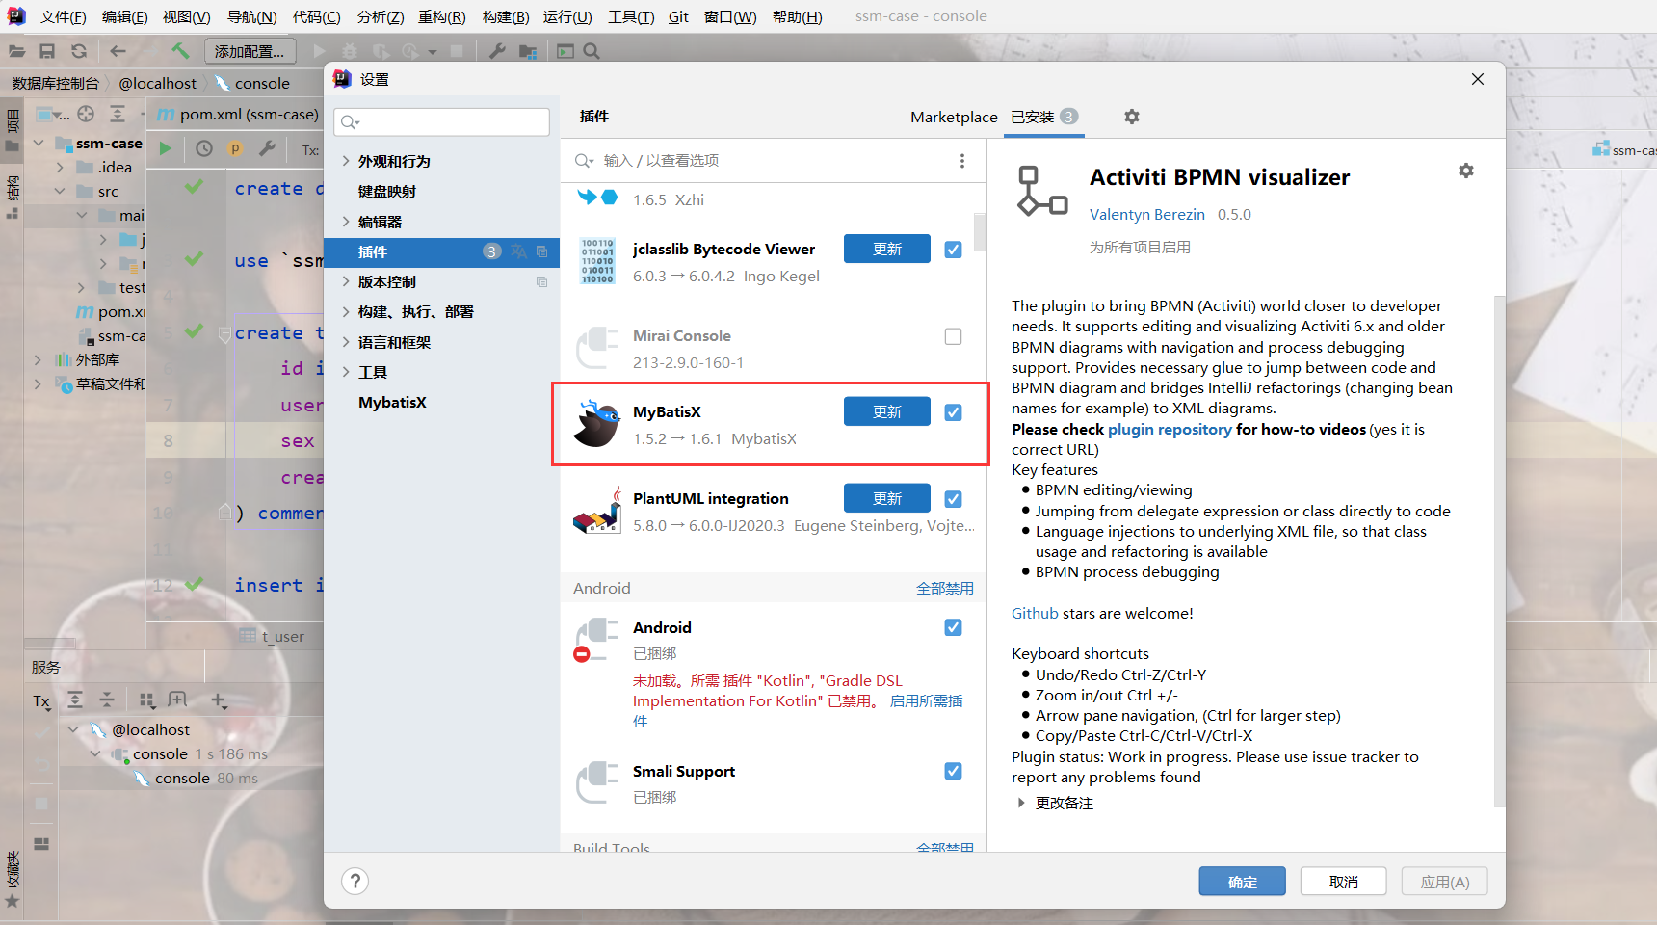Expand the 工具 settings category
1657x925 pixels.
click(x=346, y=372)
